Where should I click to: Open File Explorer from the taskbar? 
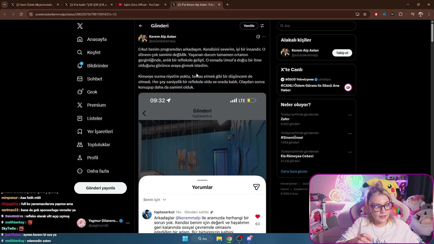(219, 239)
